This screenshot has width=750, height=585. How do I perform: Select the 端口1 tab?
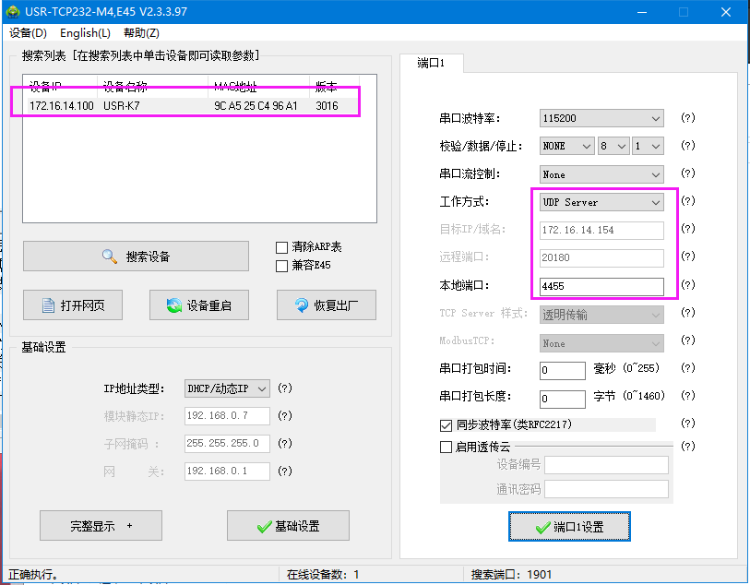click(x=432, y=63)
